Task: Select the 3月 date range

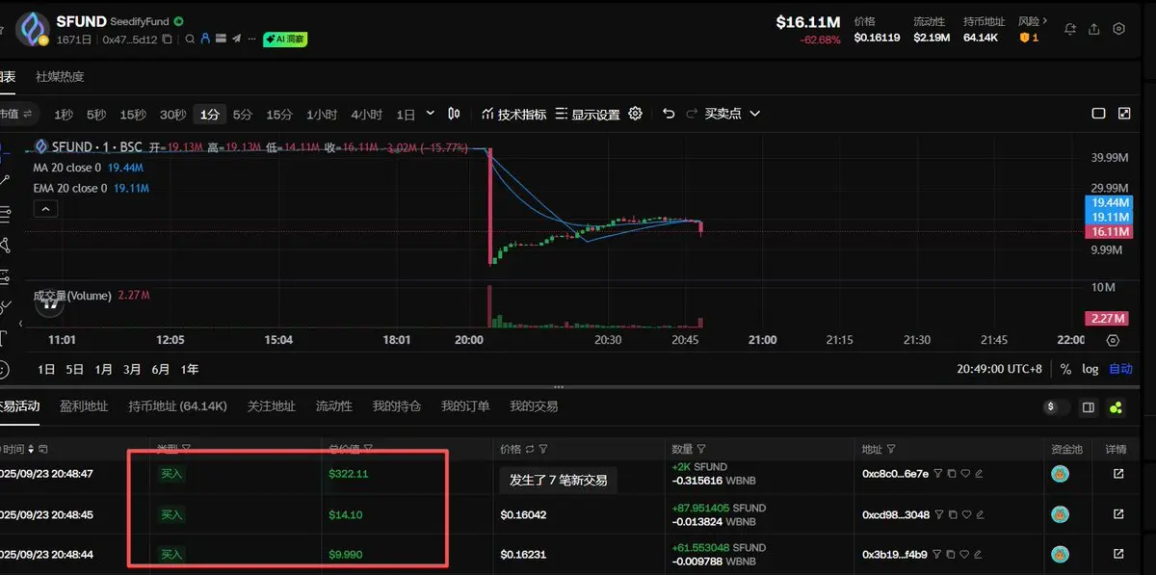Action: coord(132,369)
